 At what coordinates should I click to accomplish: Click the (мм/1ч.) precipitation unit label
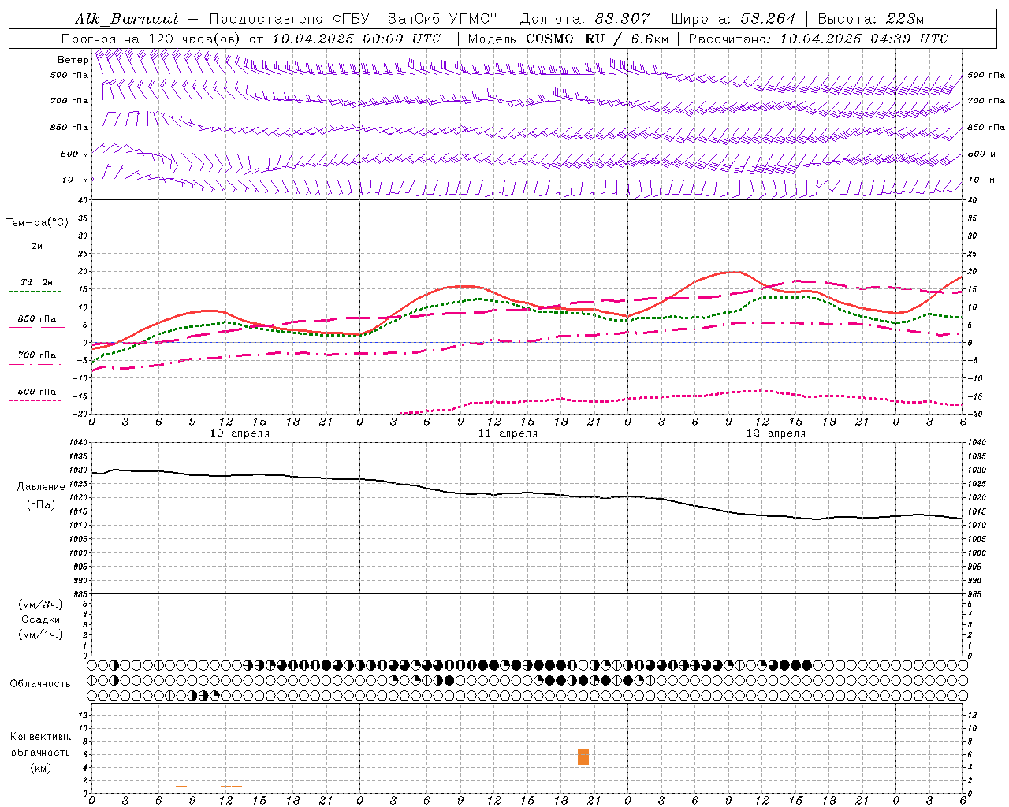coord(41,634)
